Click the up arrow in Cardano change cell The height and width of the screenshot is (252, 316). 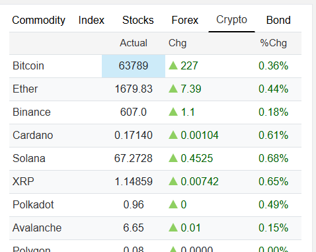pos(173,135)
